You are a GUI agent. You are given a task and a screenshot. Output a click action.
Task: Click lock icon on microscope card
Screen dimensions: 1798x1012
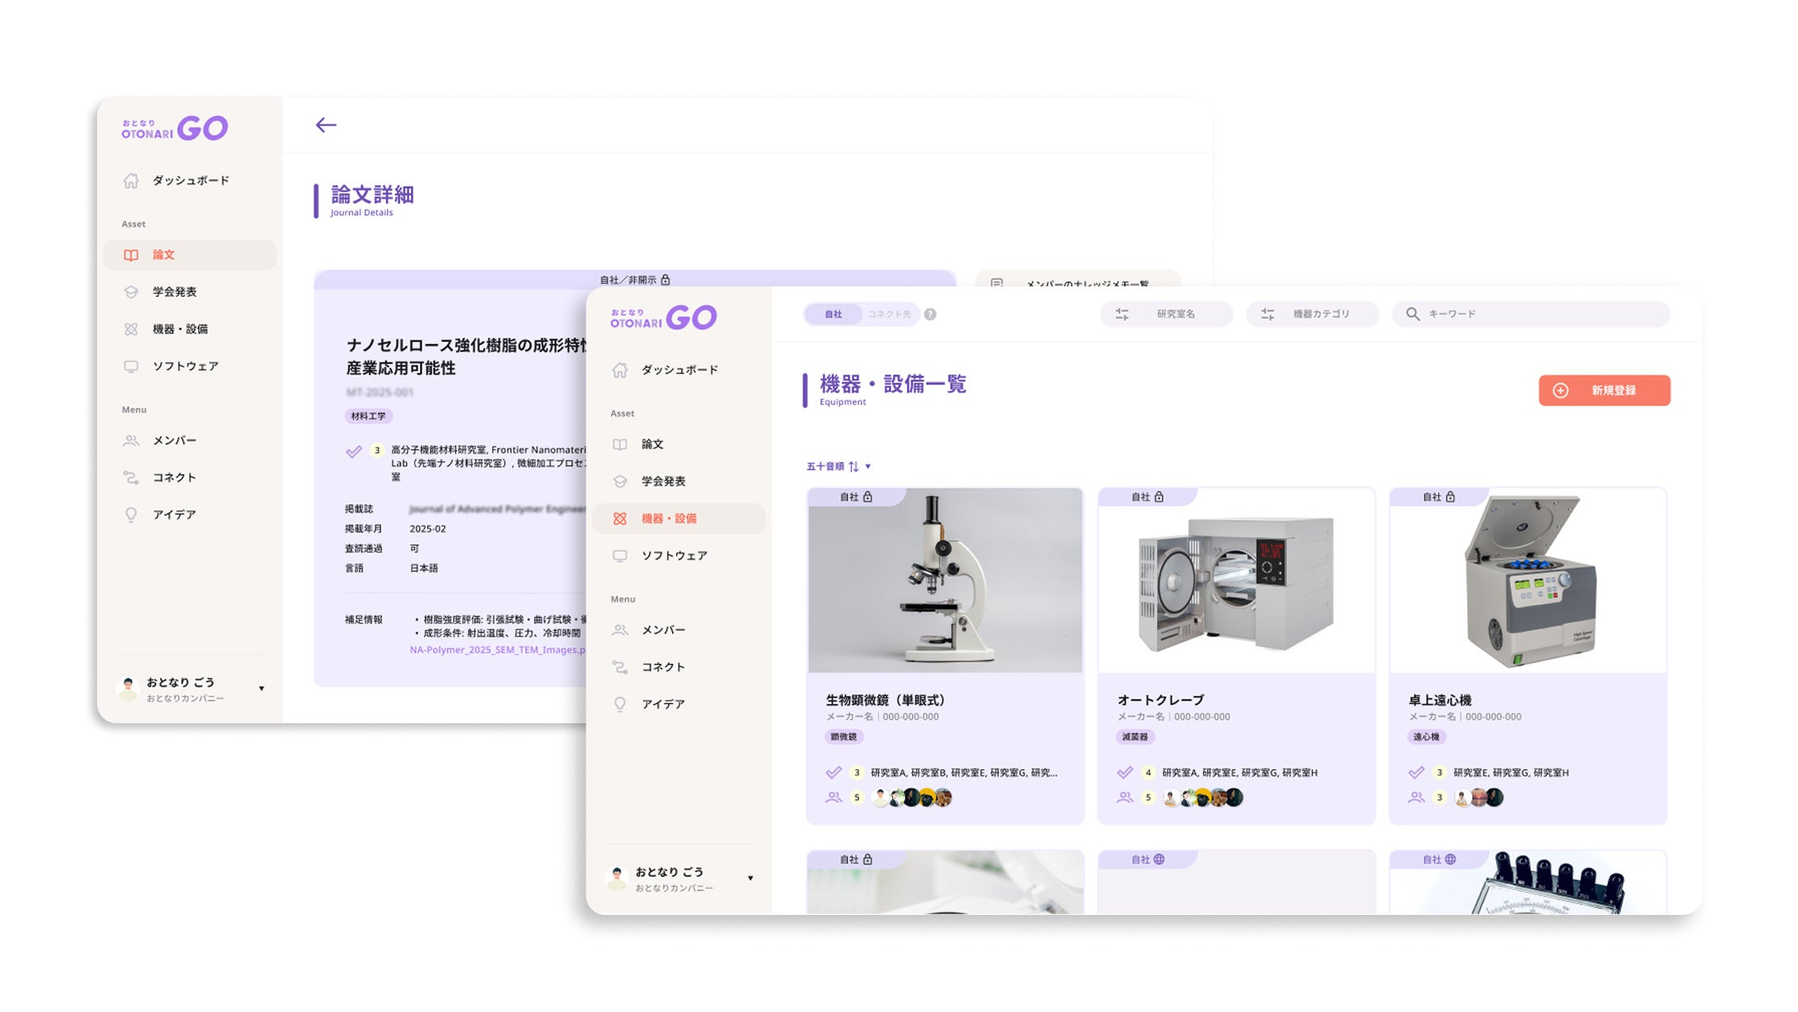[x=868, y=497]
